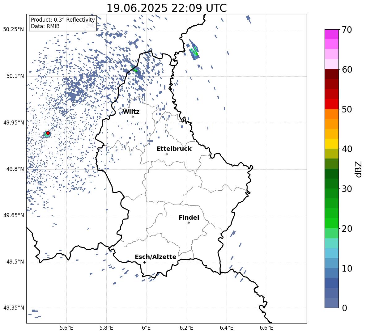Click the yellow swatch just above 40

[x=331, y=144]
